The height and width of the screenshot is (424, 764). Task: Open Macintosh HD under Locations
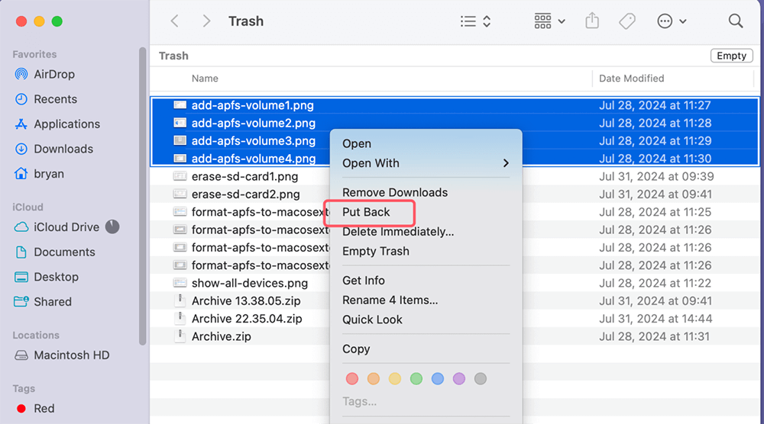pos(71,355)
